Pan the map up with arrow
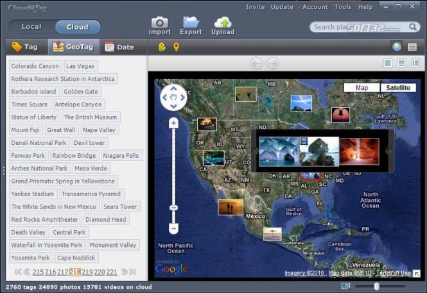The width and height of the screenshot is (427, 293). (x=174, y=88)
